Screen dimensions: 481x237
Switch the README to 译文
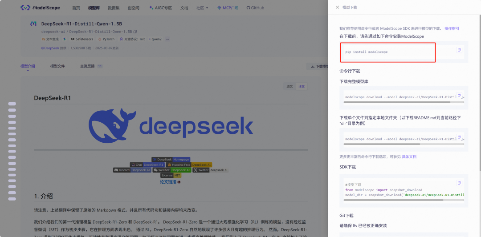pyautogui.click(x=302, y=86)
